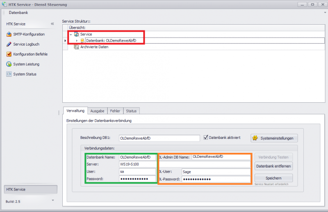Expand the Datenbank: OLDemoReweAbfD node
The image size is (328, 212).
click(x=77, y=41)
